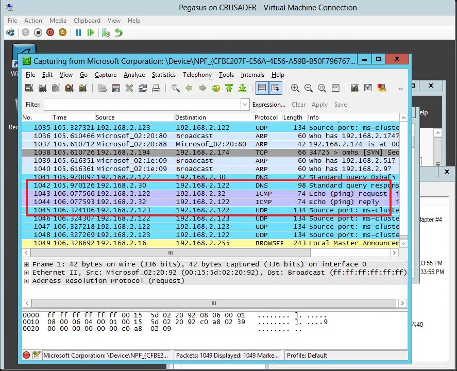This screenshot has width=457, height=371.
Task: Stop the running live capture
Action: (70, 88)
